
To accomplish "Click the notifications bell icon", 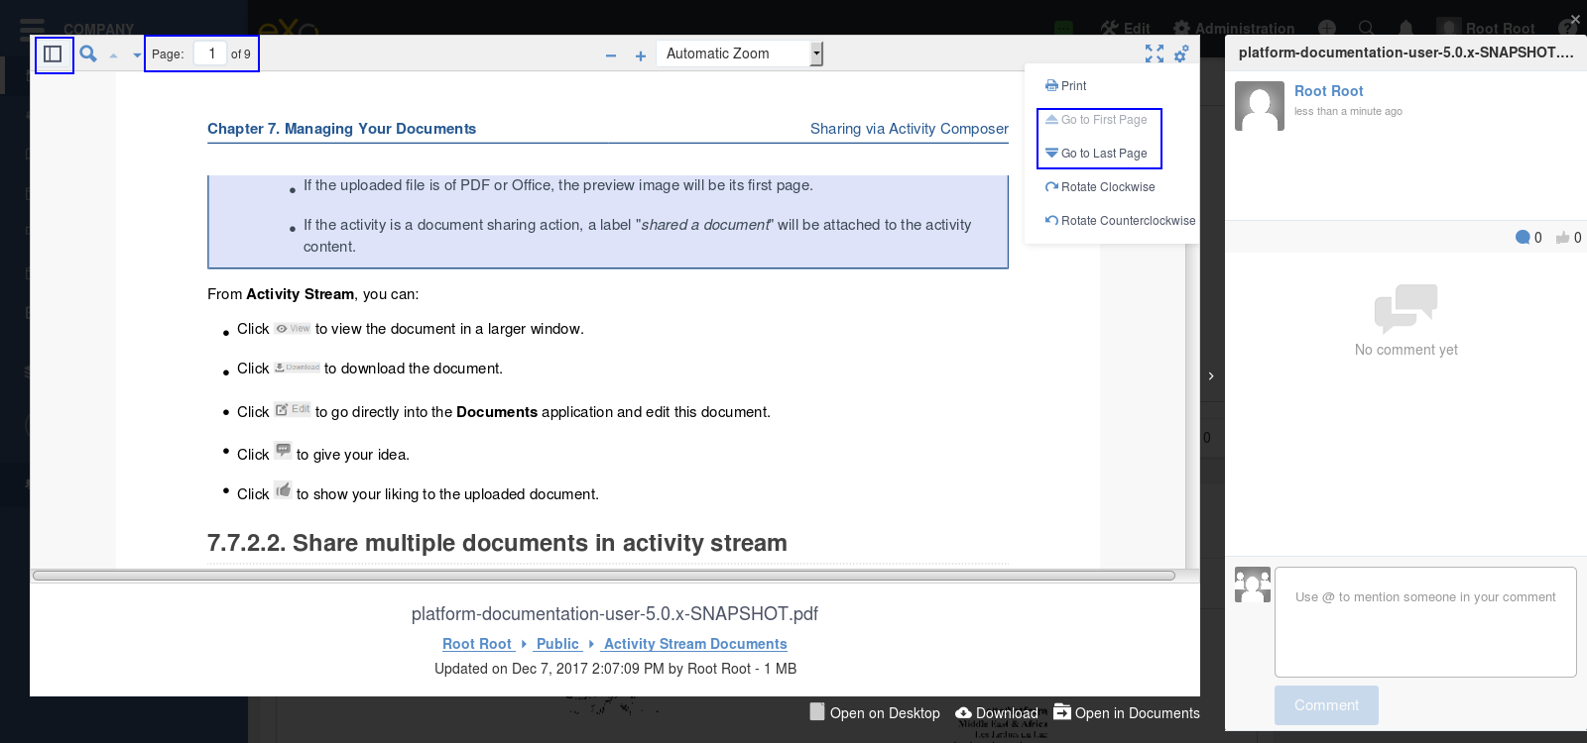I will (x=1405, y=29).
